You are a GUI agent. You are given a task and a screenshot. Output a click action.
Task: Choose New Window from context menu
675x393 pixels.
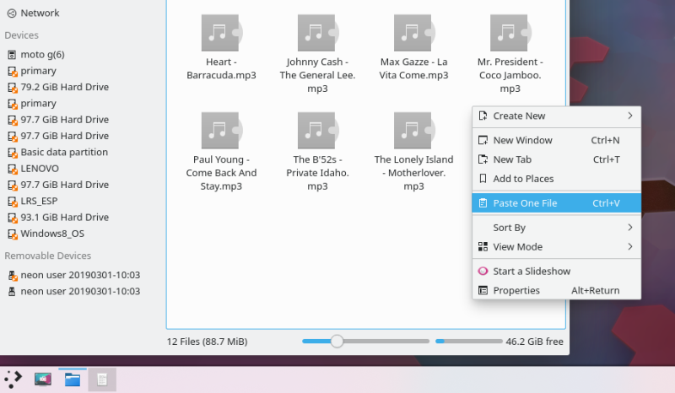point(556,140)
